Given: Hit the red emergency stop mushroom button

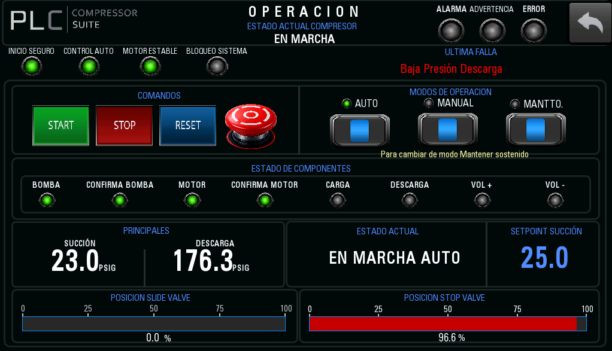Looking at the screenshot, I should pyautogui.click(x=251, y=126).
